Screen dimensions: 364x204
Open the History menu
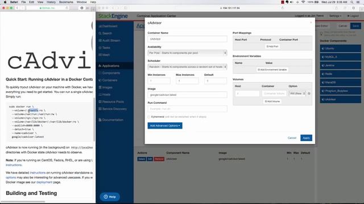coord(51,2)
